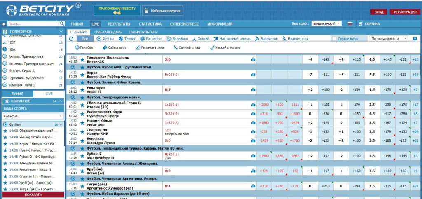The width and height of the screenshot is (422, 199).
Task: Enable the Другие виды checkbox
Action: click(334, 39)
